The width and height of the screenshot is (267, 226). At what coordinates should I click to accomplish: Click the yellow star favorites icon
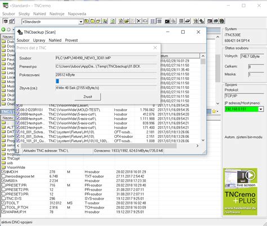213,111
